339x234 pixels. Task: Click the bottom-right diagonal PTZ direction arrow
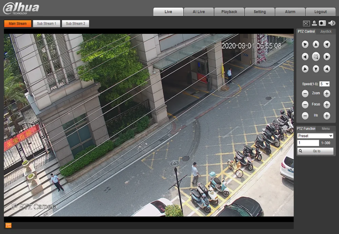pos(327,69)
